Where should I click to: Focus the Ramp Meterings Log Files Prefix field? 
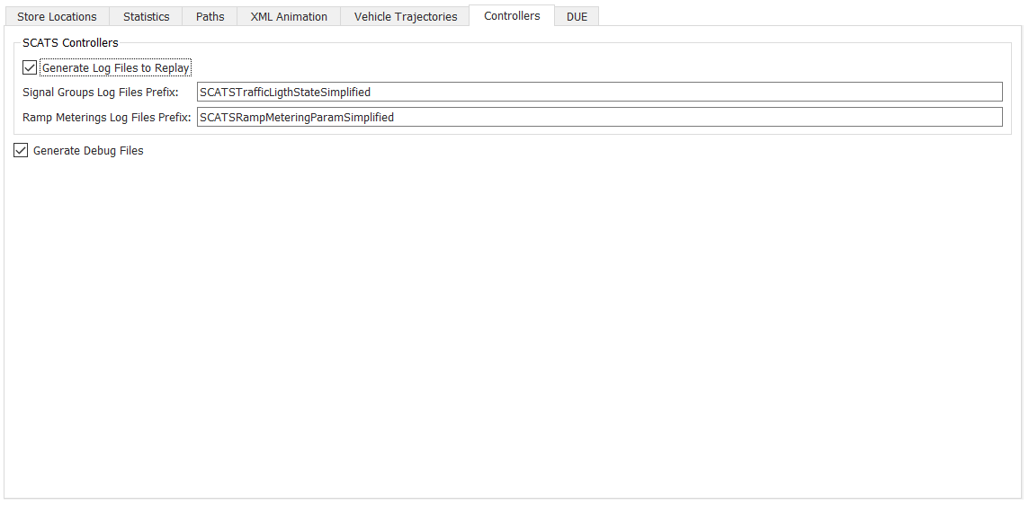[600, 118]
